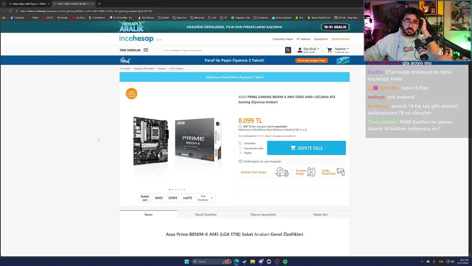Open the TÜM ÜRÜNLER hamburger menu
The image size is (472, 266).
tap(146, 50)
